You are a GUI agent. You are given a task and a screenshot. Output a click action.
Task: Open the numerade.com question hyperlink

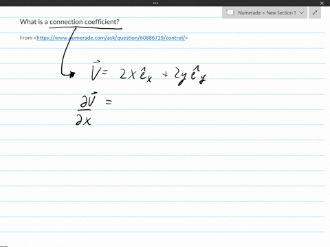[111, 38]
